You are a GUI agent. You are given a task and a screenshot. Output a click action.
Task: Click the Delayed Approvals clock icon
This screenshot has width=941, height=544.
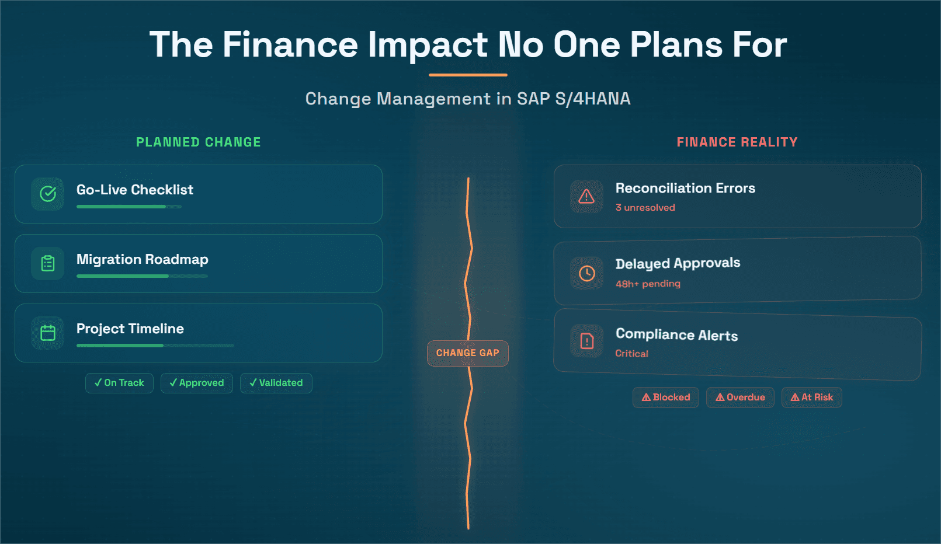pos(587,273)
